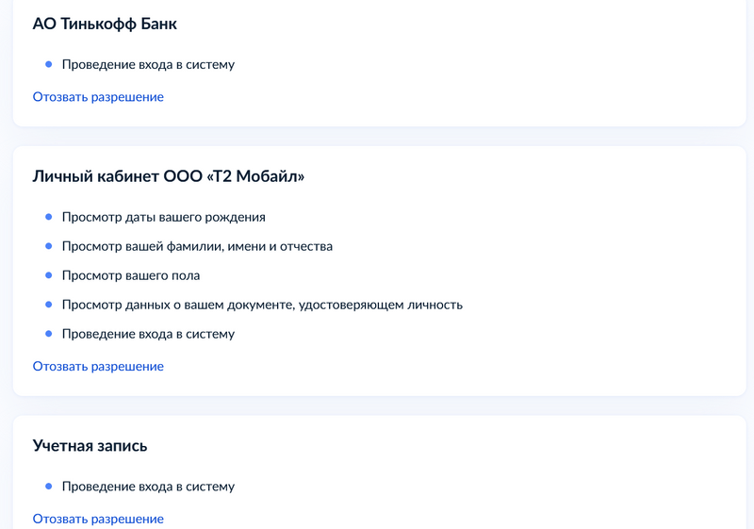Viewport: 754px width, 529px height.
Task: Click "Проведение входа в систему" under Учетная запись
Action: (148, 487)
